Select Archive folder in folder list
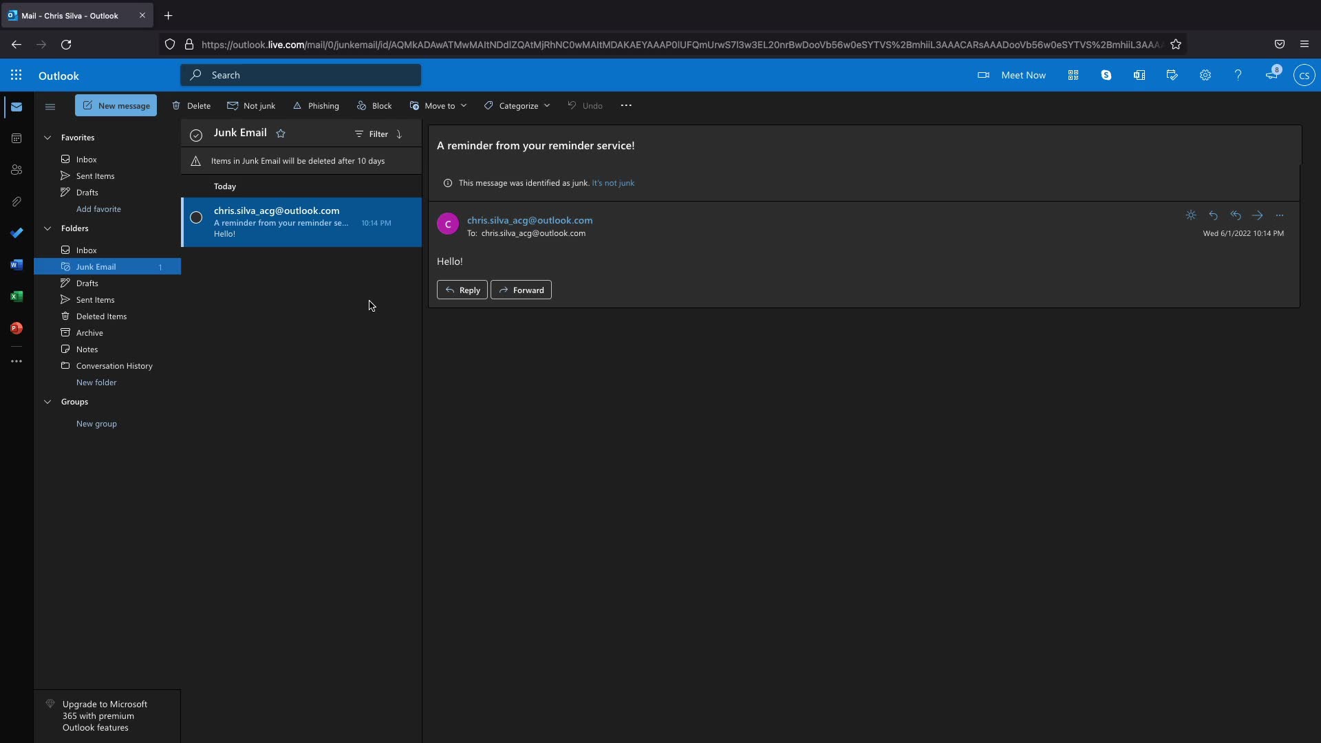This screenshot has width=1321, height=743. click(x=89, y=333)
